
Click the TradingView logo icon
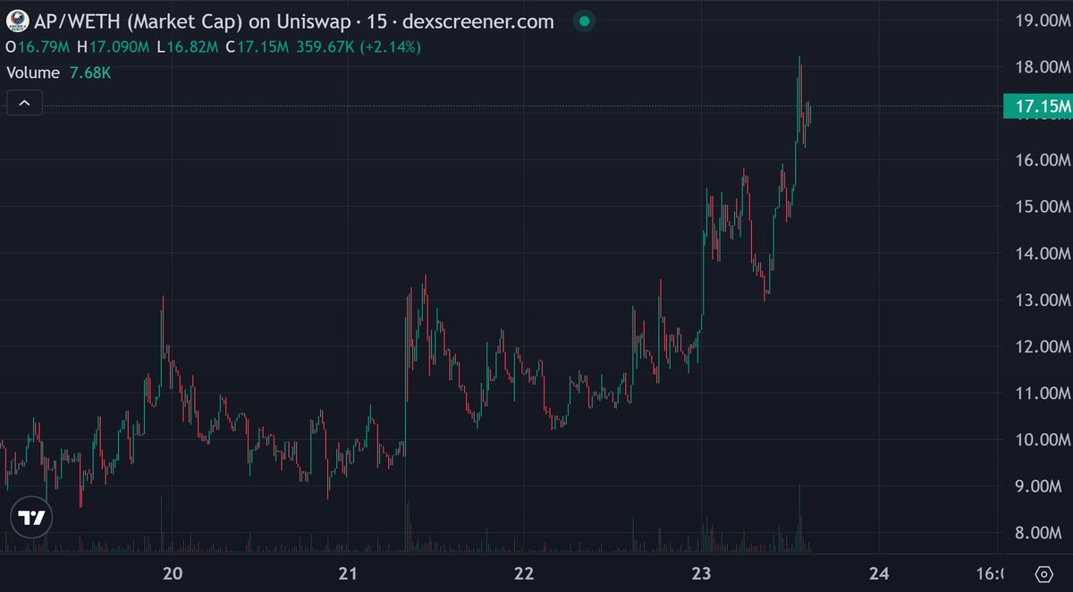[x=32, y=518]
